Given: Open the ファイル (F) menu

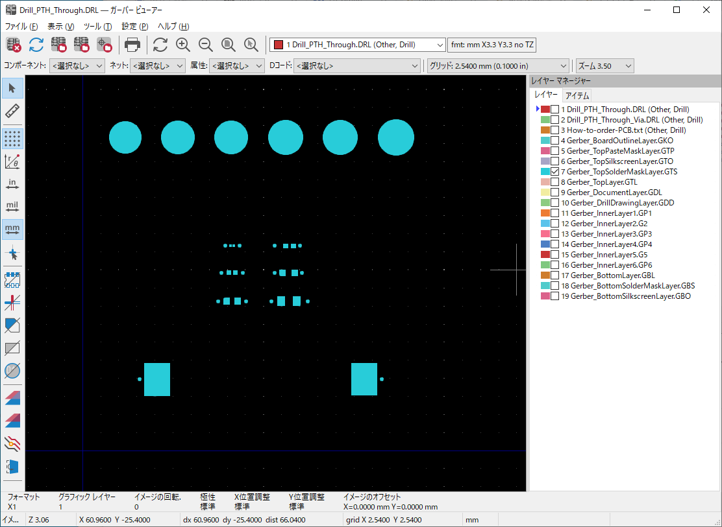Looking at the screenshot, I should coord(21,27).
